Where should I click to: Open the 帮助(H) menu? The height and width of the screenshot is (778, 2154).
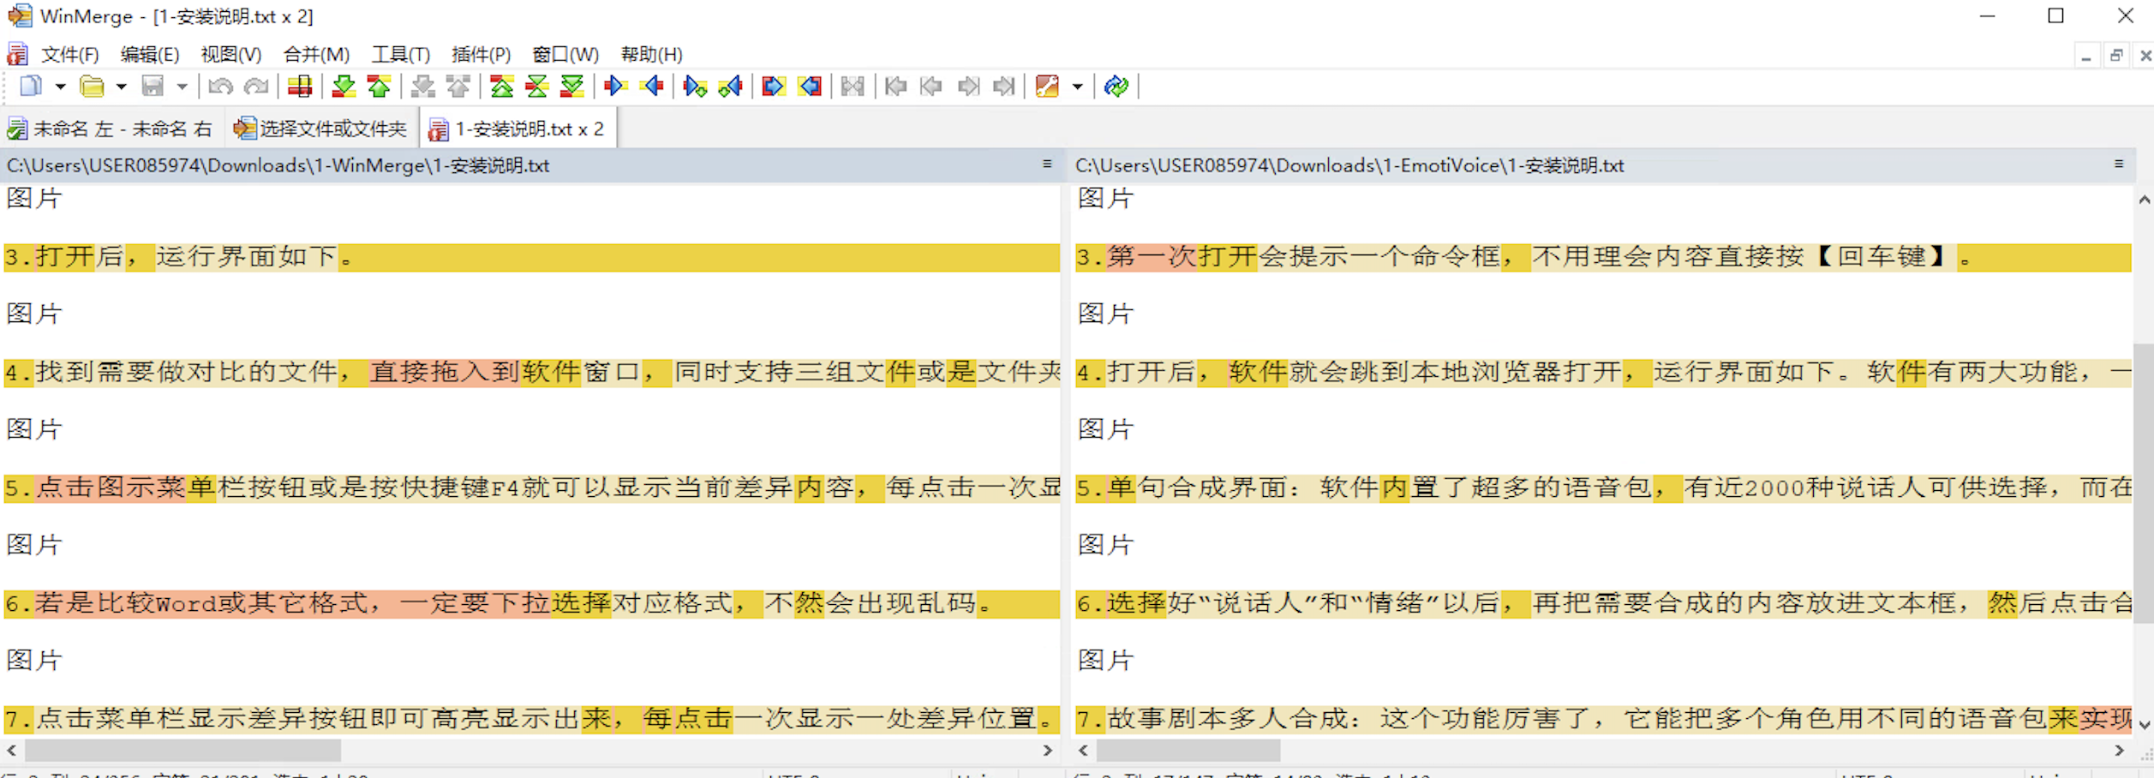651,55
